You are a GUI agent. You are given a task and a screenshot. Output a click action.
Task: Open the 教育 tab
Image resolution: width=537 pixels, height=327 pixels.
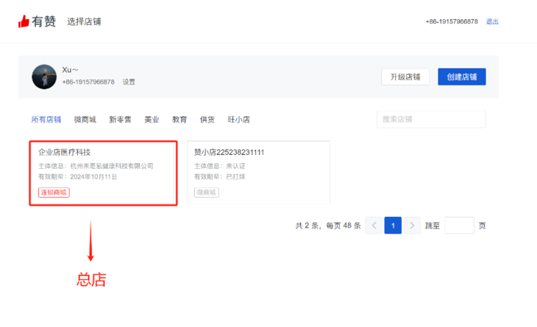pos(179,119)
